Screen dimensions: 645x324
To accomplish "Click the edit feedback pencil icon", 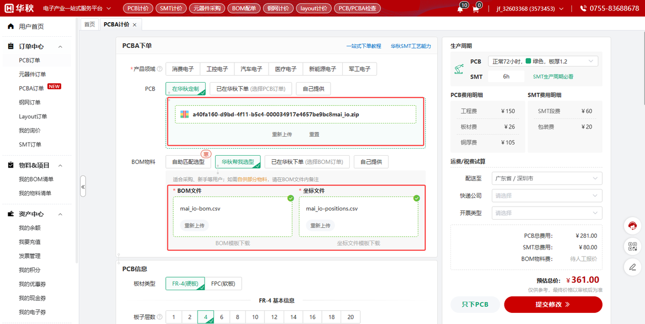I will (632, 267).
